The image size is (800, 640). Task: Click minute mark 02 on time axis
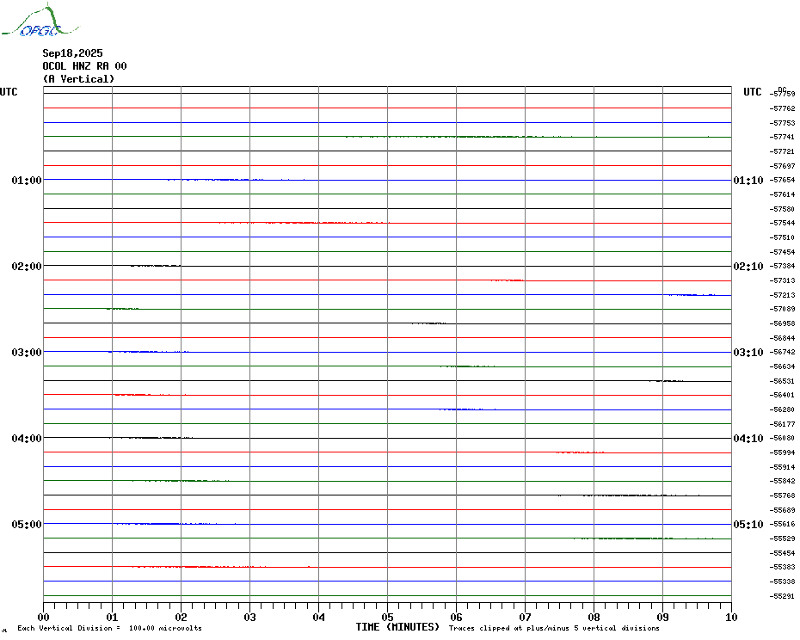pos(182,618)
